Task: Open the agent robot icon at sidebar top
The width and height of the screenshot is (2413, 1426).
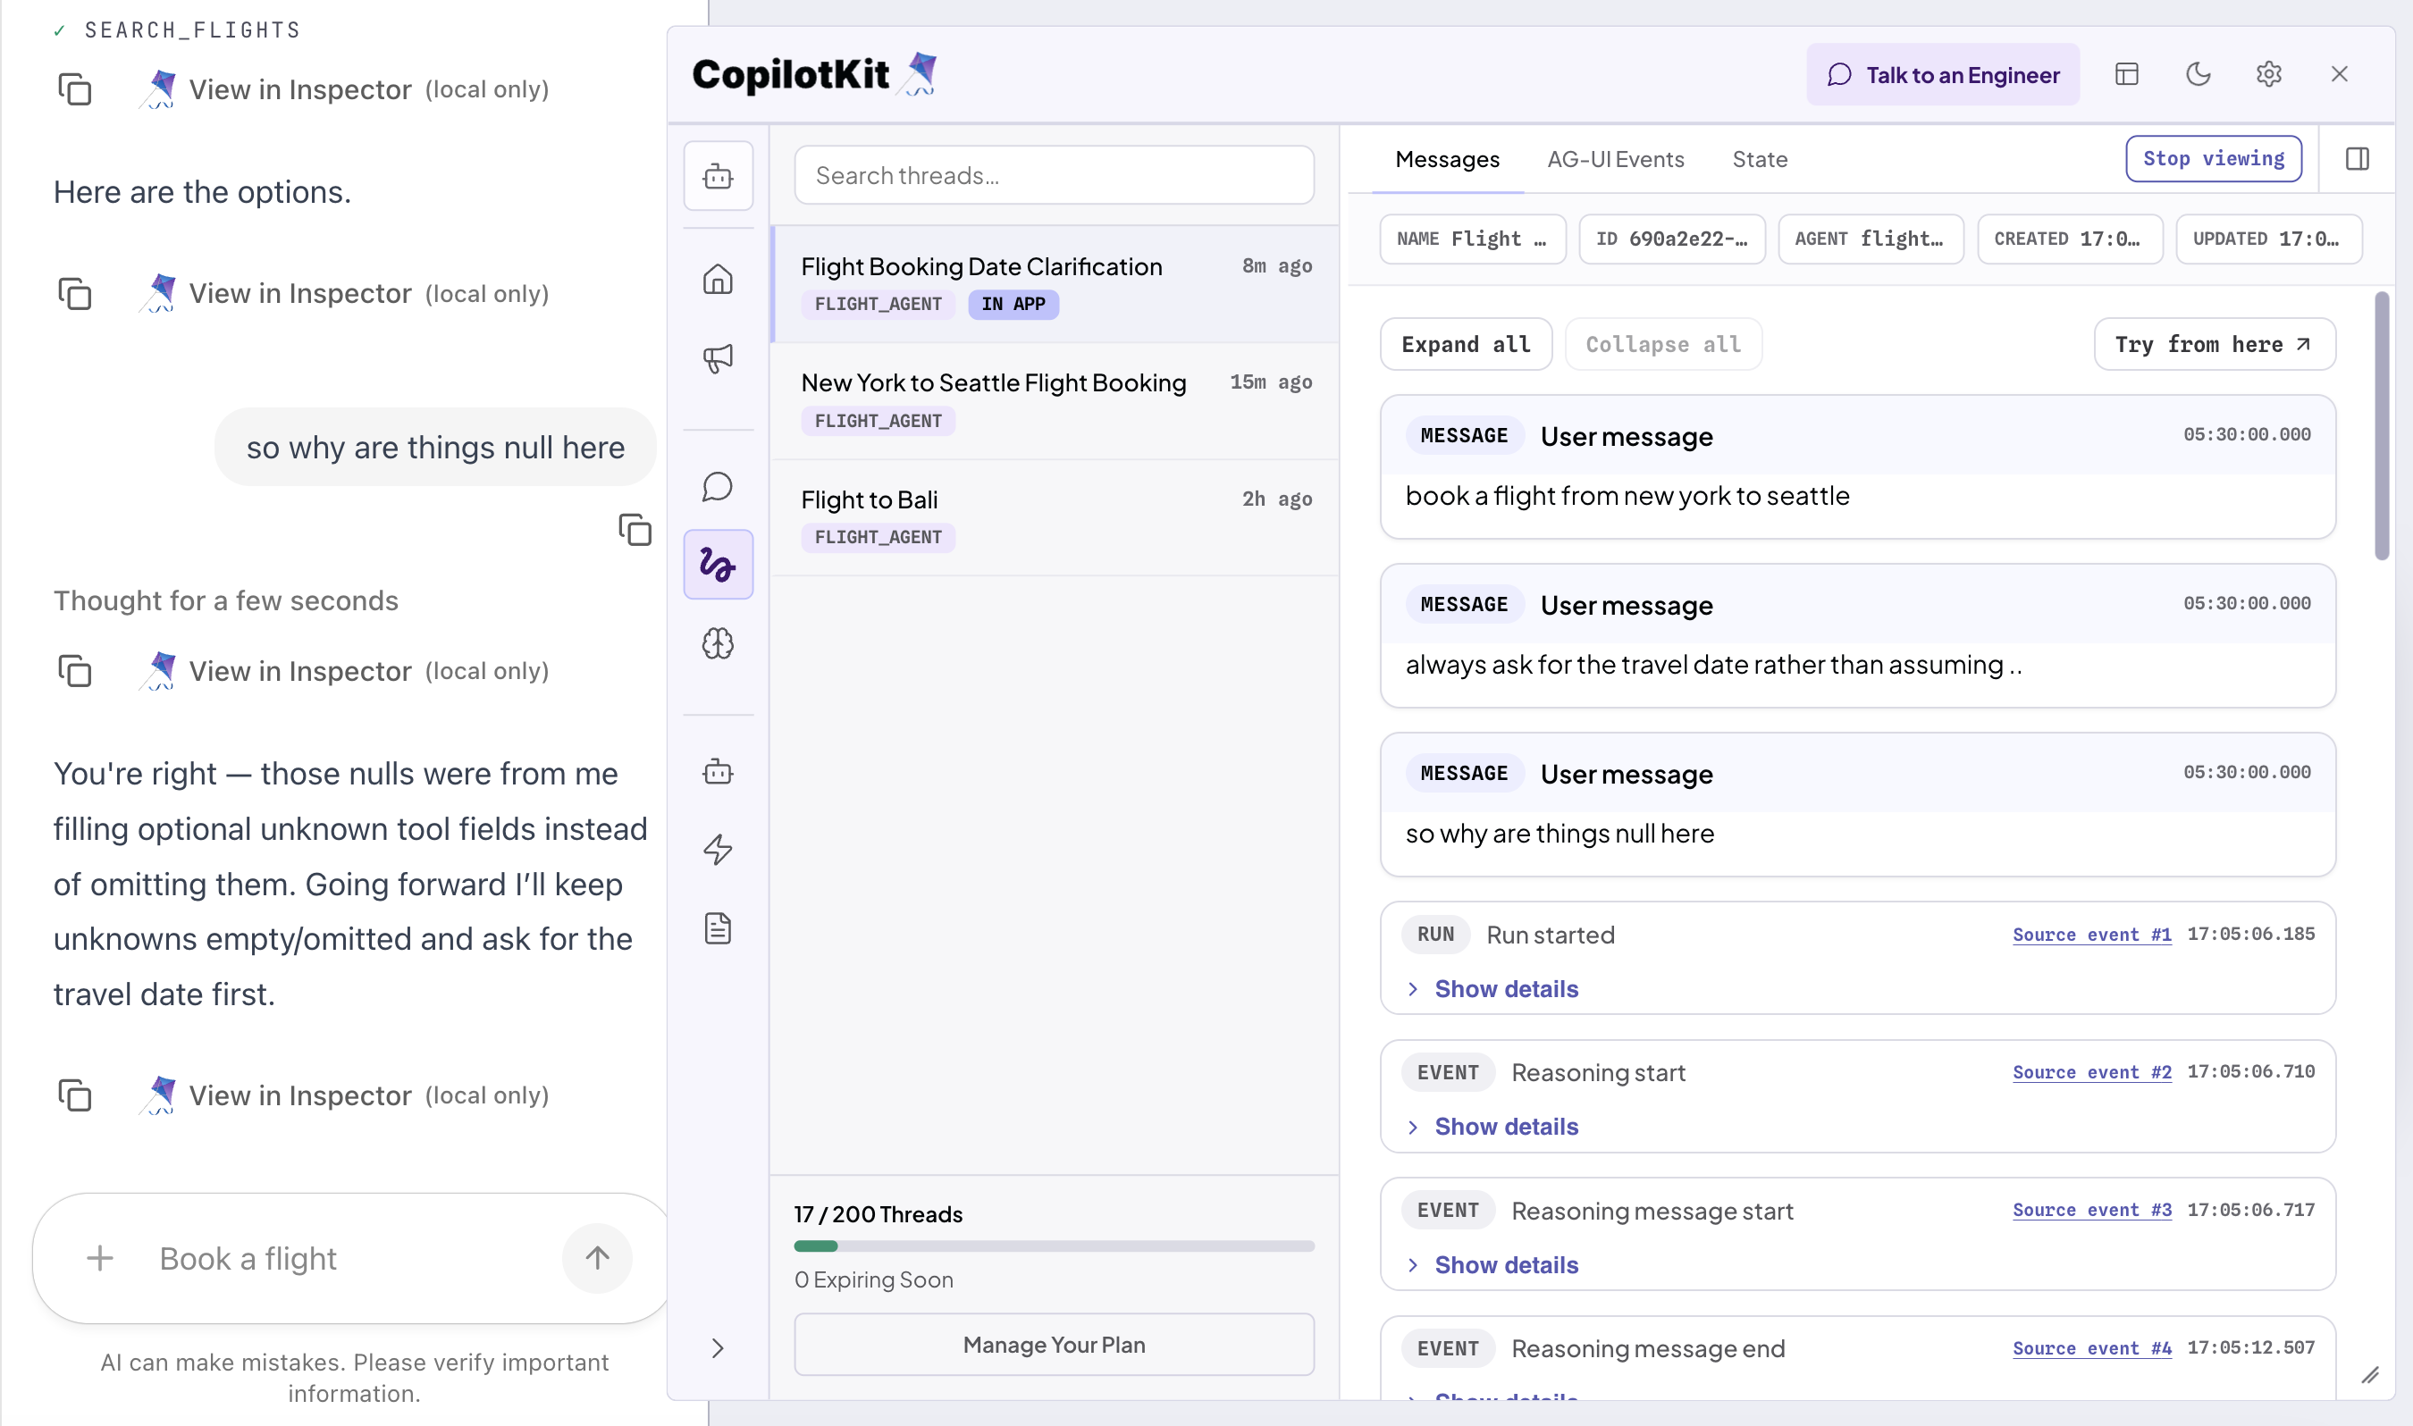Action: 718,176
